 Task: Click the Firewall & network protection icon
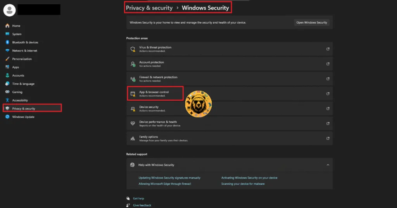click(133, 79)
